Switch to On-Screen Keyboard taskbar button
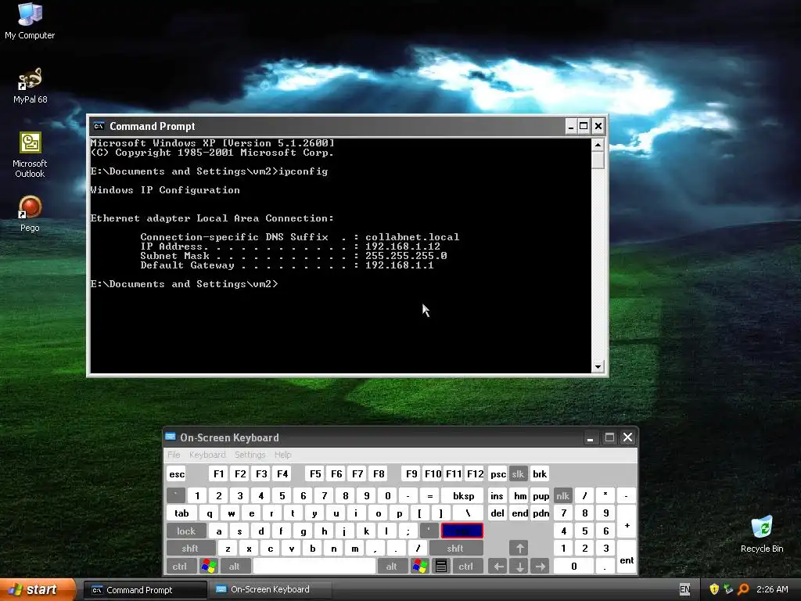801x601 pixels. point(271,590)
